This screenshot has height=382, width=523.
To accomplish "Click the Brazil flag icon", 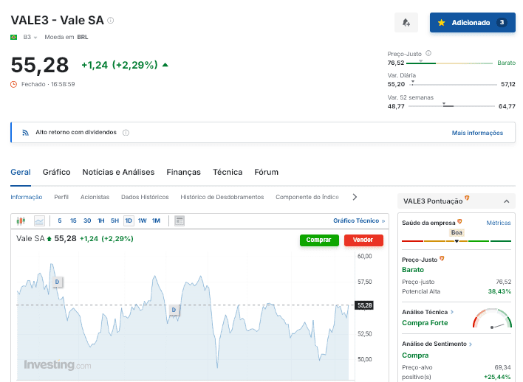I will point(14,38).
